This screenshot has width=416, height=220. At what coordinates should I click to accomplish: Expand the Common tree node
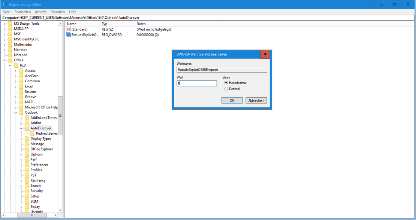[x=16, y=81]
